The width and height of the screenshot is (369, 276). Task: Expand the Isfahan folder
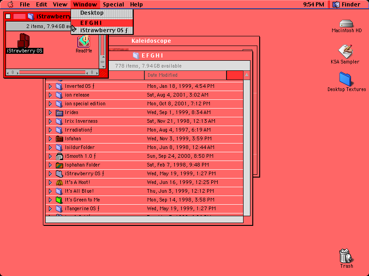[x=50, y=138]
